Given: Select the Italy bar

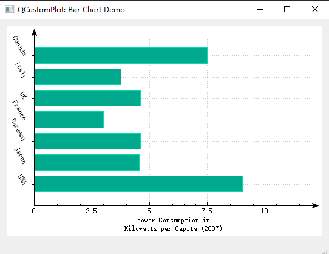Looking at the screenshot, I should point(78,77).
